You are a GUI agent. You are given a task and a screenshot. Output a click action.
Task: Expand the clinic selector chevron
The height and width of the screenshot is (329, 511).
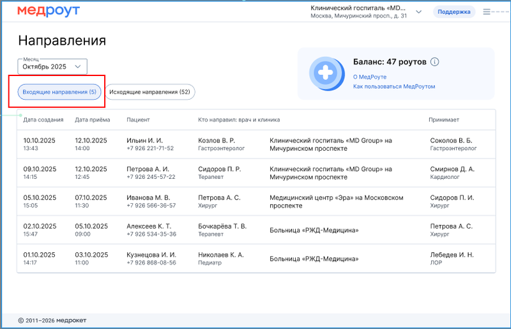[419, 11]
